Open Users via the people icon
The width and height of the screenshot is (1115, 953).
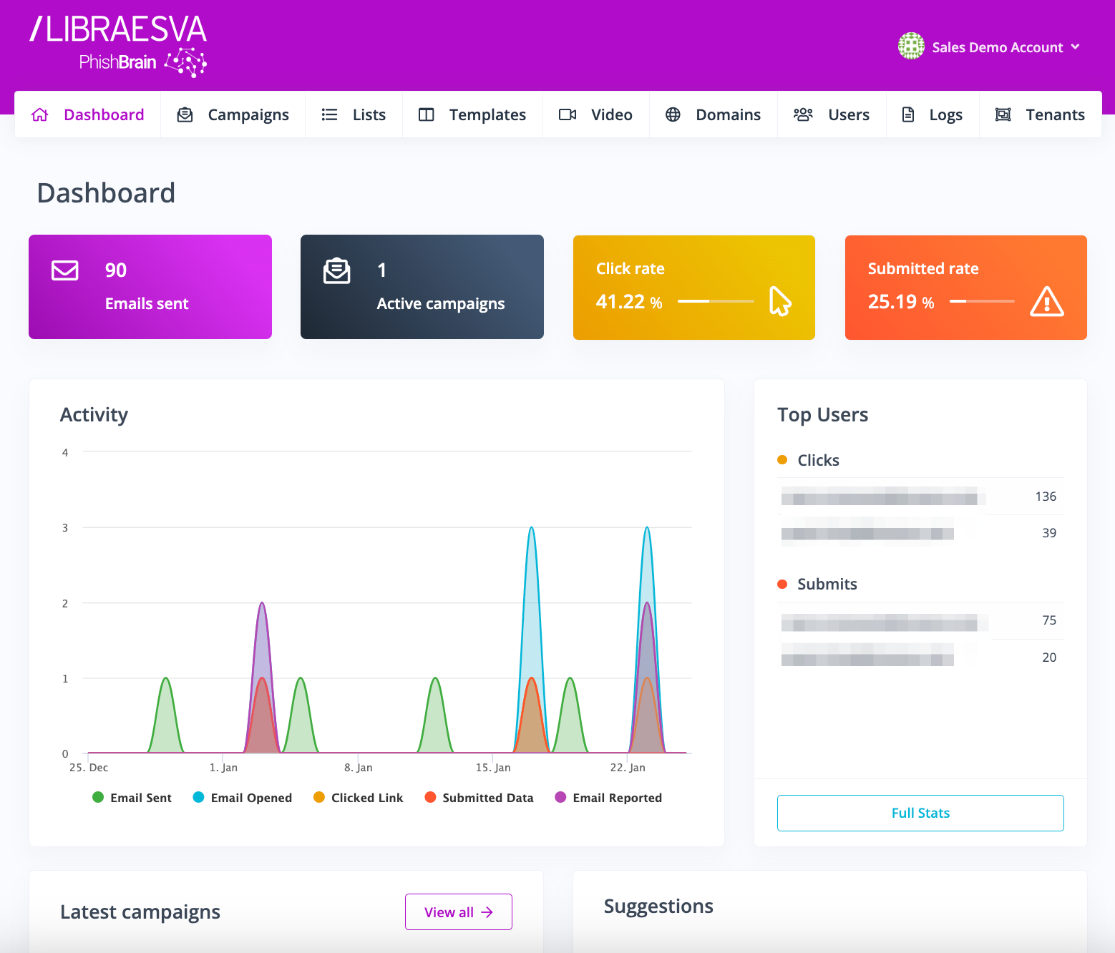coord(803,114)
